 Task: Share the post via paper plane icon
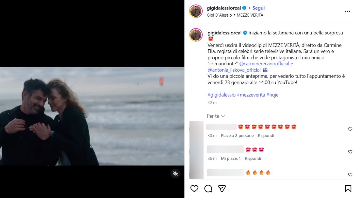[222, 189]
